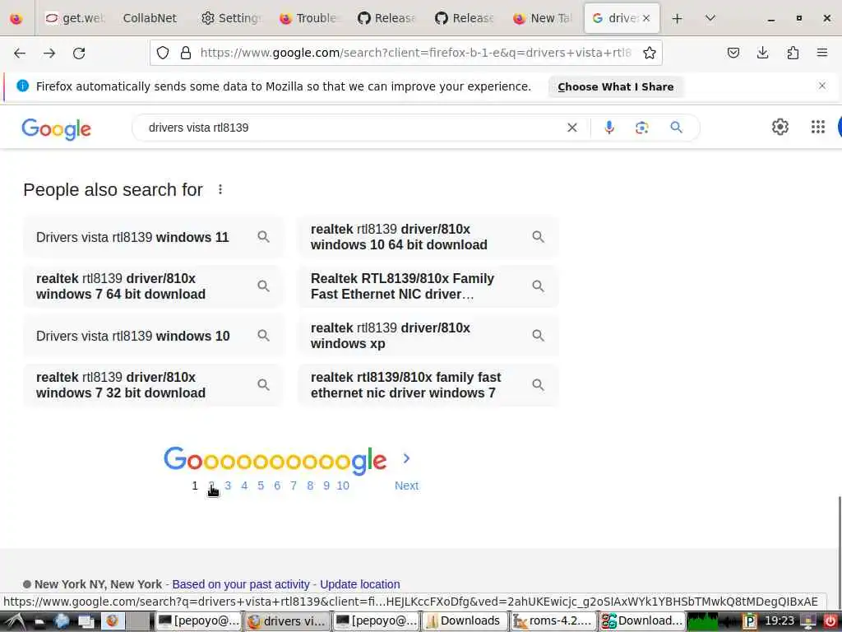The width and height of the screenshot is (842, 632).
Task: Click the Firefox View icon at tab strip start
Action: (16, 18)
